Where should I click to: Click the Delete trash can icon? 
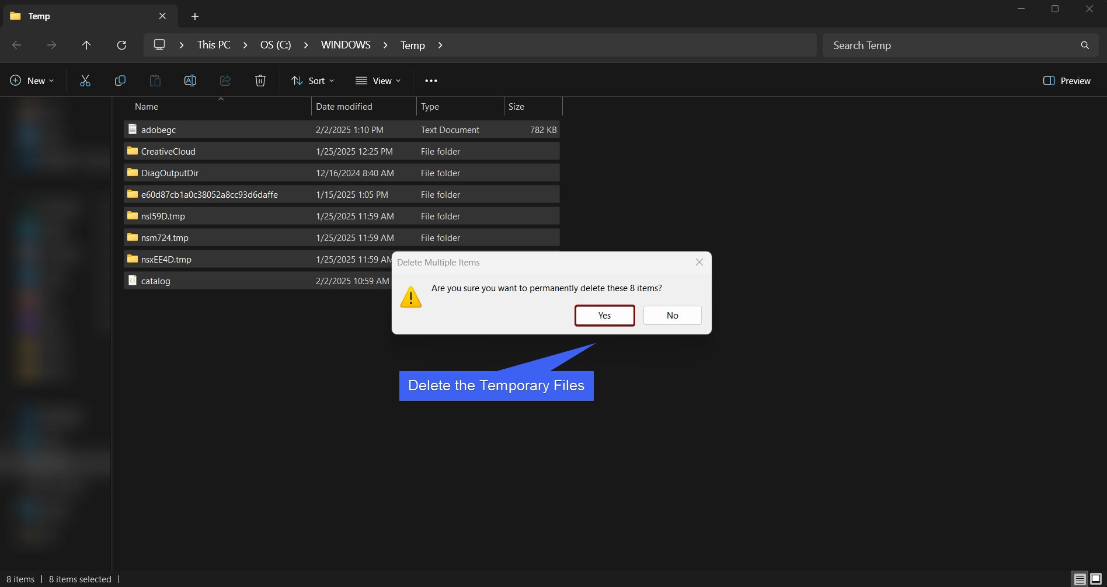[x=260, y=81]
